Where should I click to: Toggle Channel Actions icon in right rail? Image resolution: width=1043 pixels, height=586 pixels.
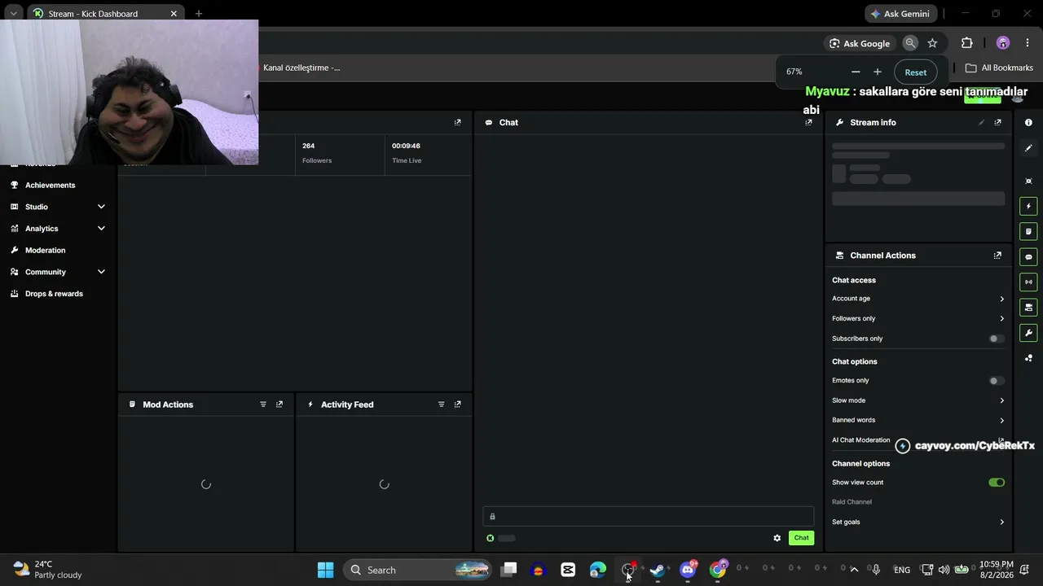coord(1028,308)
